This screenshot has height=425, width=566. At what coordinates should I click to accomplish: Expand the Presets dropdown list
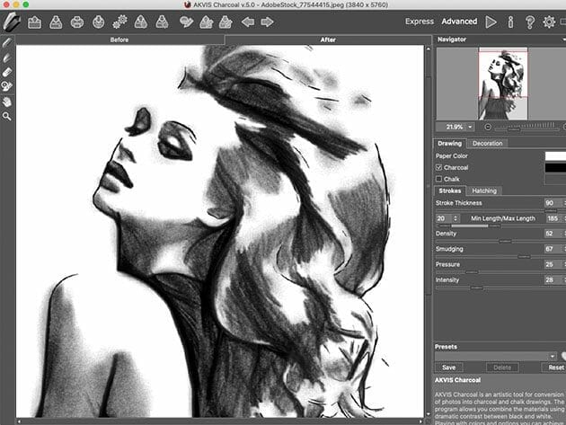551,356
